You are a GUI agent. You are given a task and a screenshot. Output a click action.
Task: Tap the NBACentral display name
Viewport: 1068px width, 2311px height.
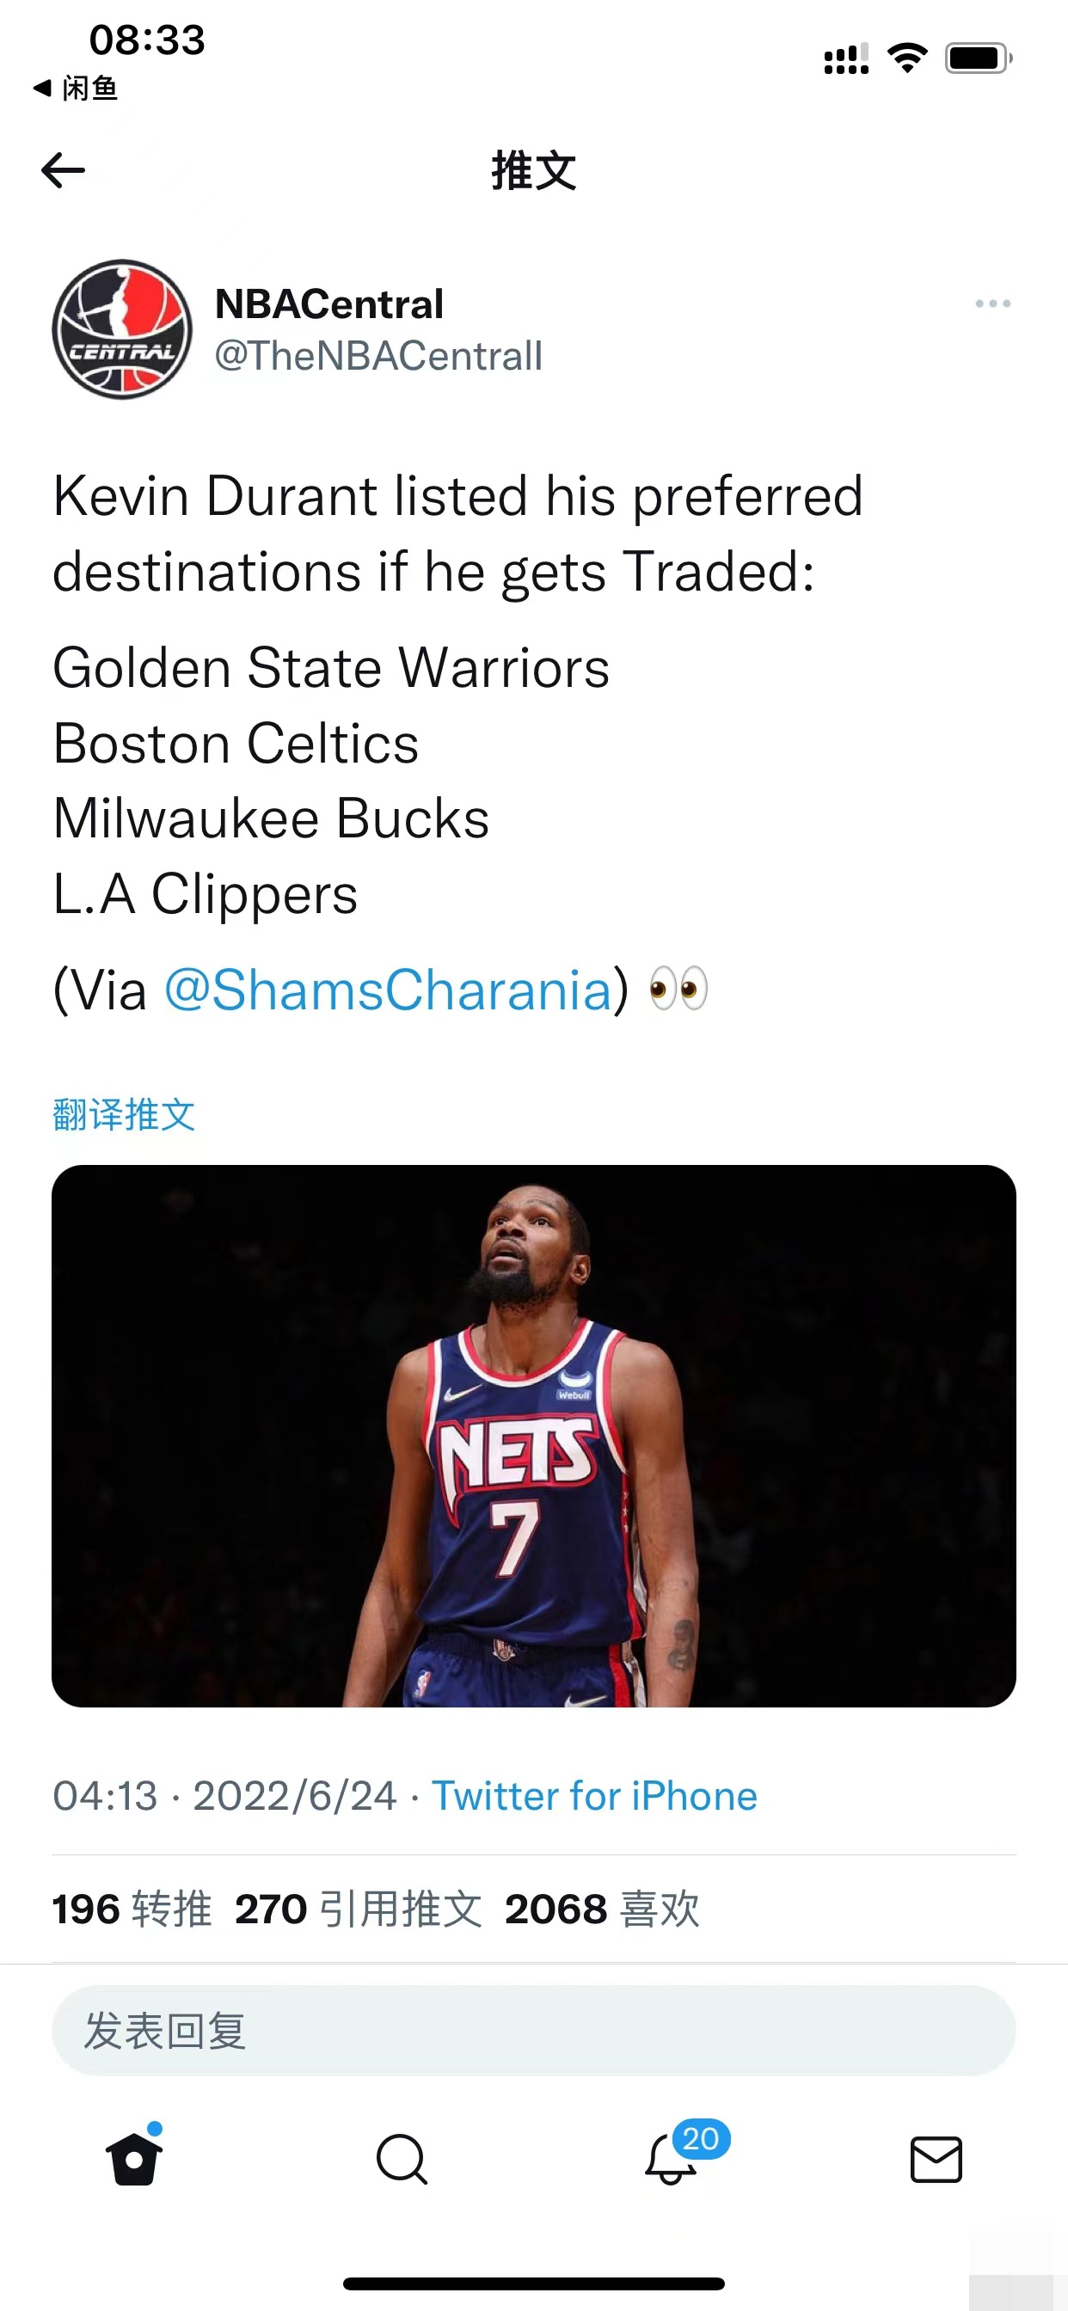tap(329, 304)
